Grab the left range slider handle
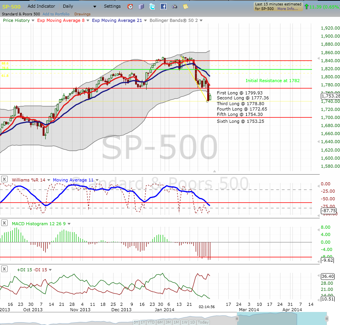Screen dimensions: 340x325 [237, 318]
